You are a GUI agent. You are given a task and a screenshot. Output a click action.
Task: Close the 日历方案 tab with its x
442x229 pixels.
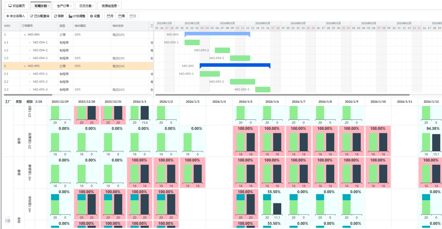click(x=94, y=6)
